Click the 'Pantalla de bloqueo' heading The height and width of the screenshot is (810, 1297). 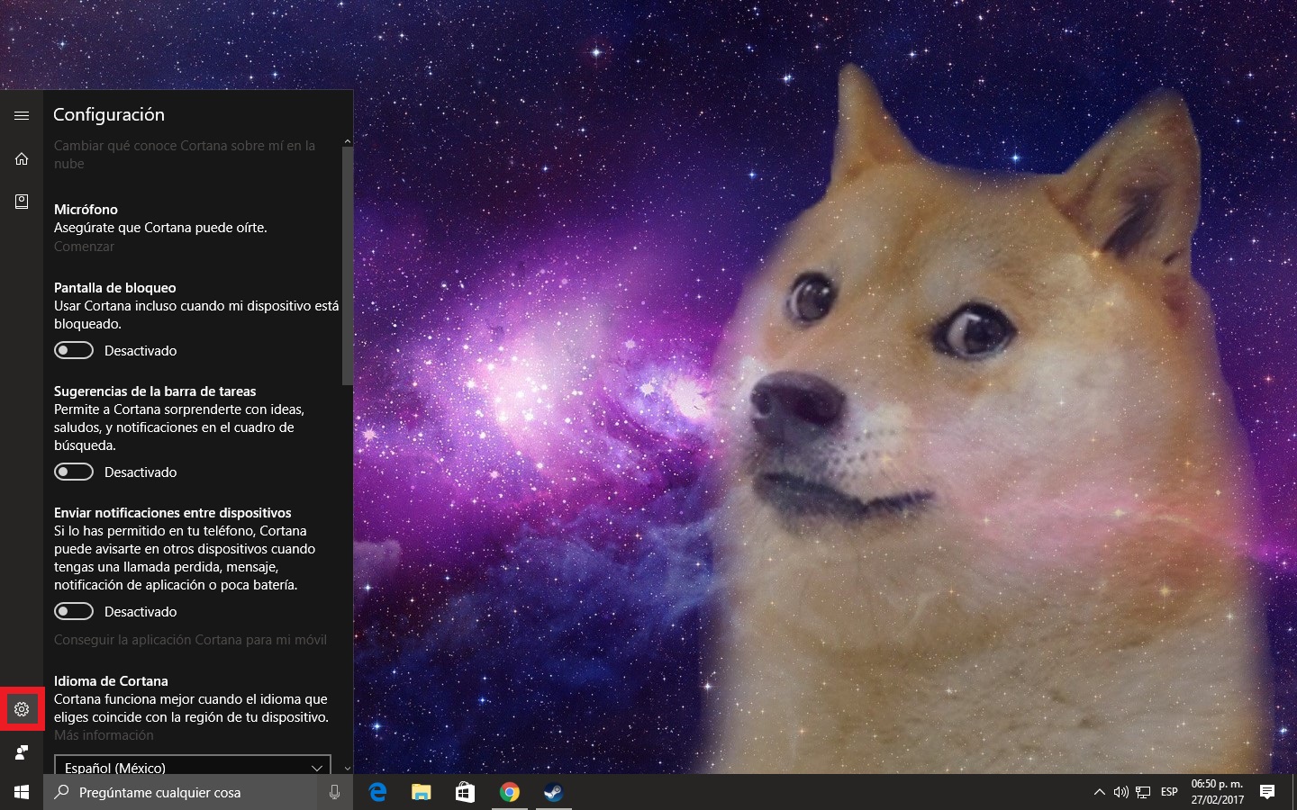(115, 288)
